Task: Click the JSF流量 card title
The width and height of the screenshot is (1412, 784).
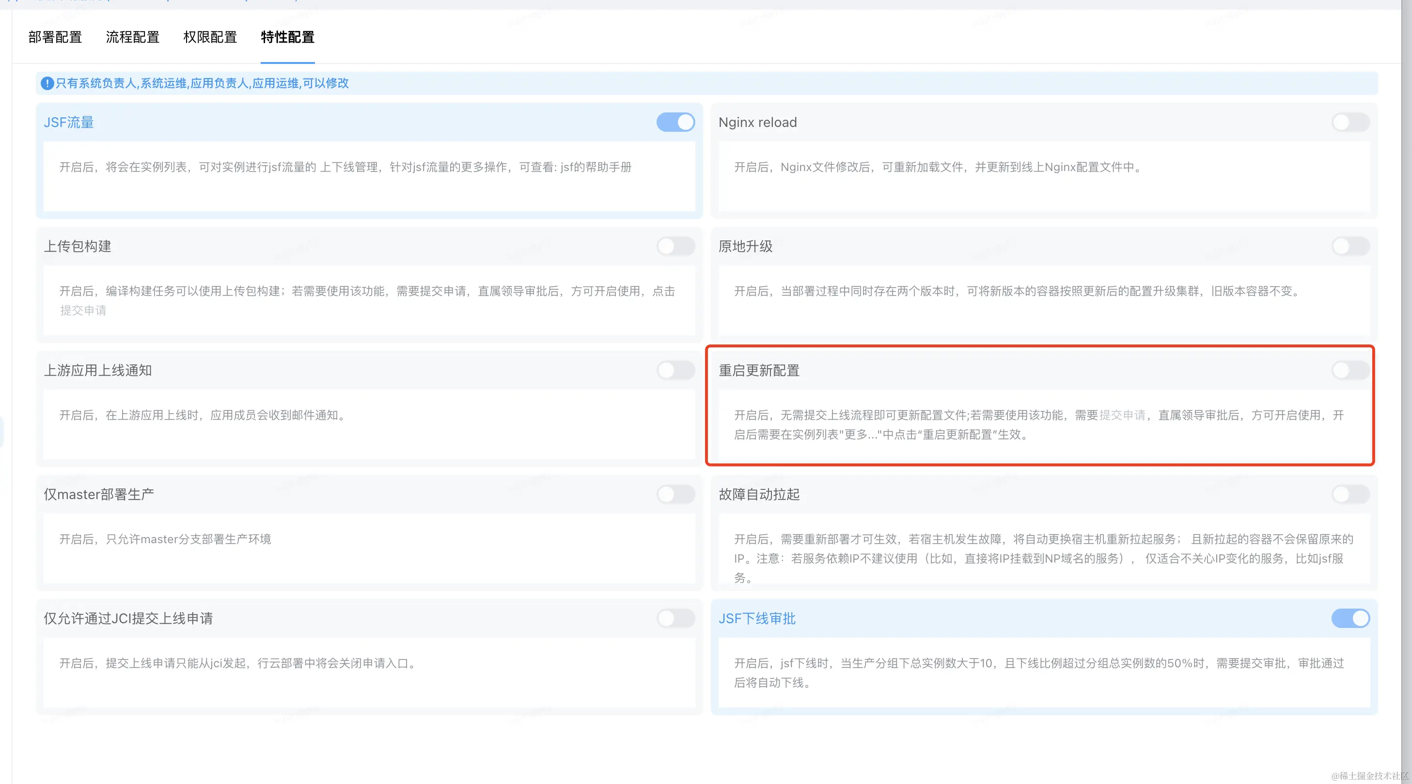Action: pos(68,122)
